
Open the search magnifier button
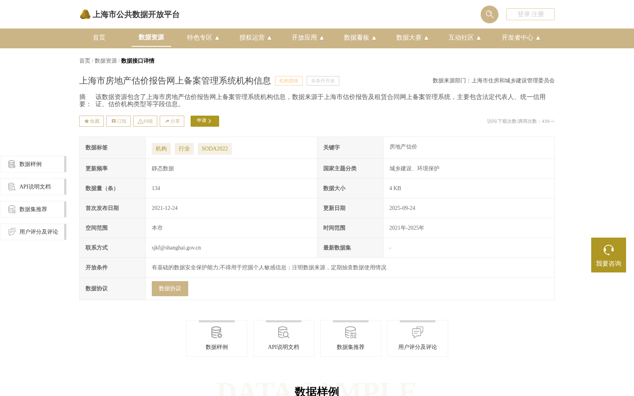point(489,14)
